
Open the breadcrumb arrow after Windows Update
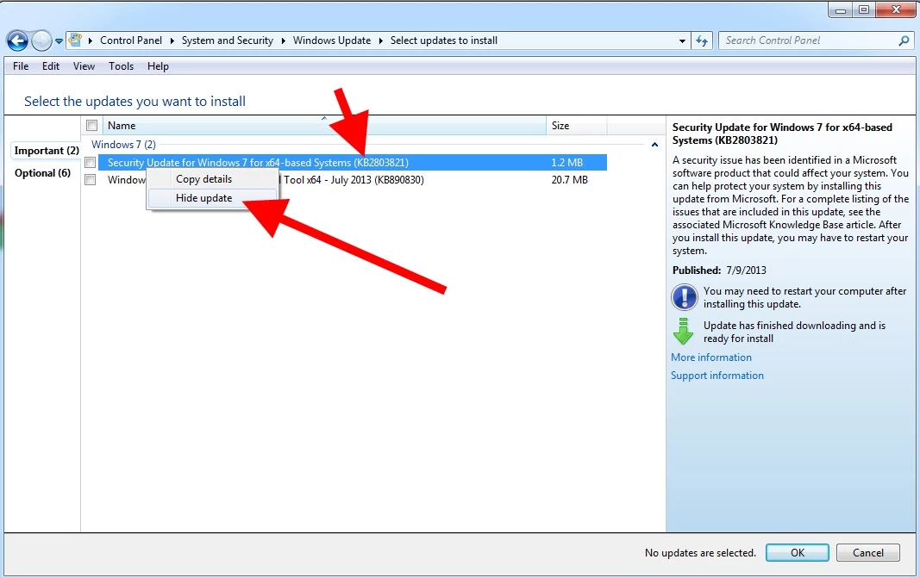(x=381, y=40)
